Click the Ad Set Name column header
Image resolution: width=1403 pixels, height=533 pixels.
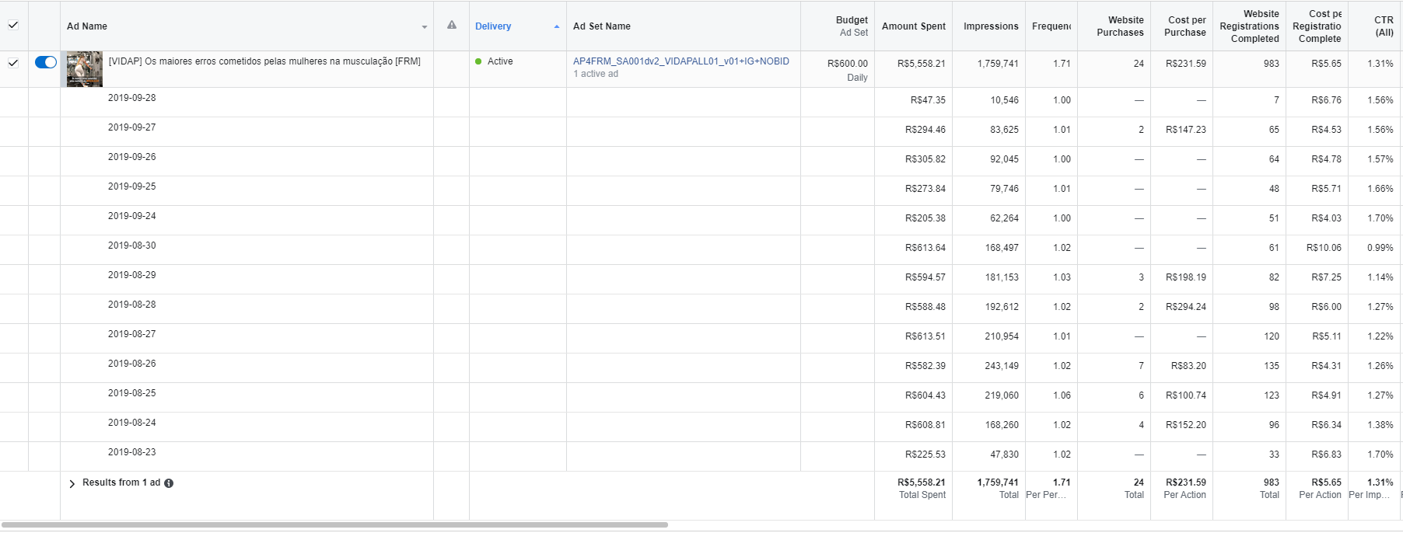[602, 26]
